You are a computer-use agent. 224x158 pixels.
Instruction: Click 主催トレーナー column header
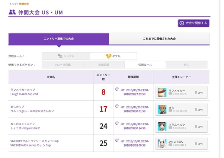pyautogui.click(x=181, y=77)
